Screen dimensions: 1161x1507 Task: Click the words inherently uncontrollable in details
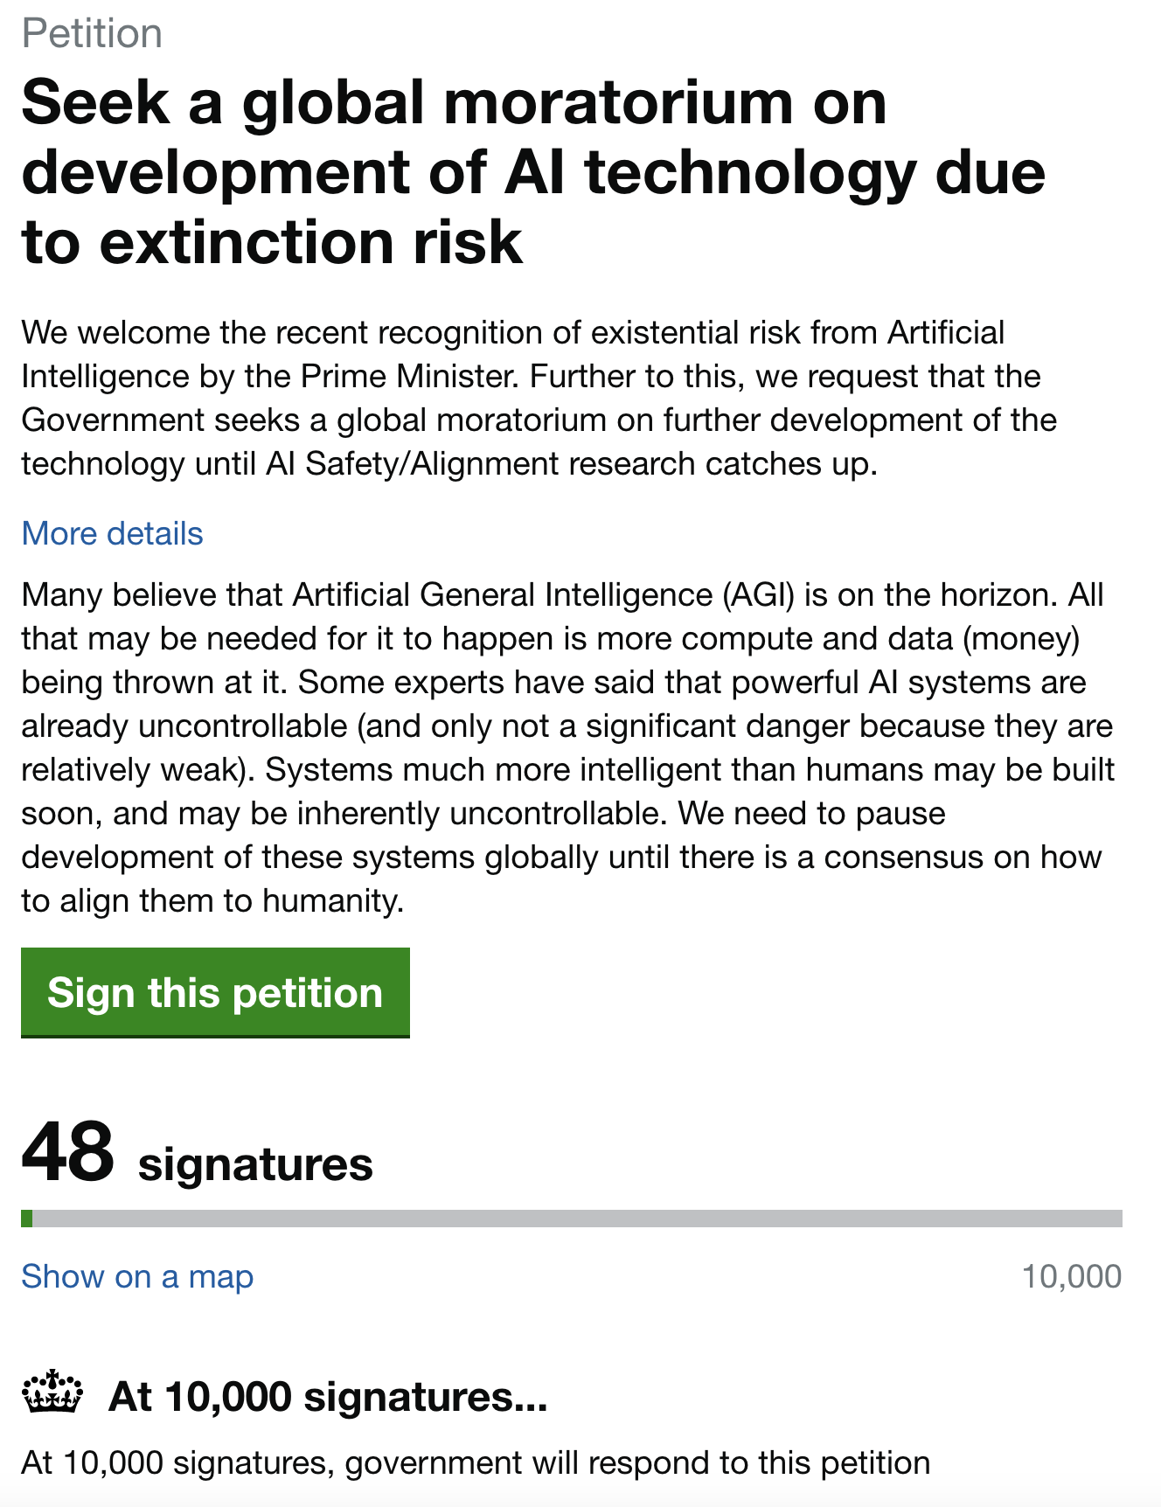(476, 814)
